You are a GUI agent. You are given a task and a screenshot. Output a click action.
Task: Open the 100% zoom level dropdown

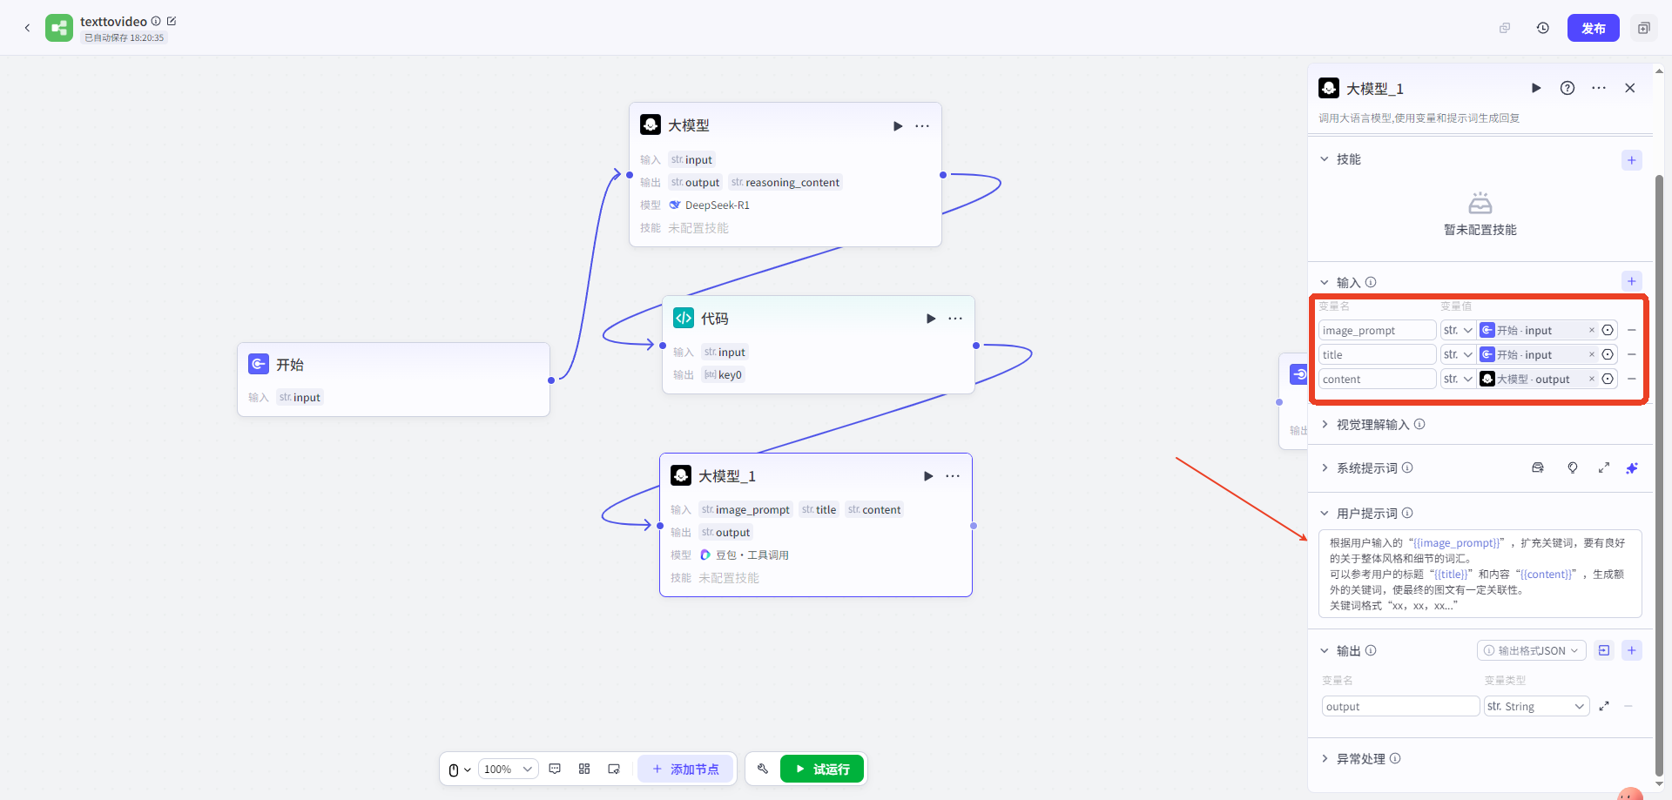coord(508,769)
